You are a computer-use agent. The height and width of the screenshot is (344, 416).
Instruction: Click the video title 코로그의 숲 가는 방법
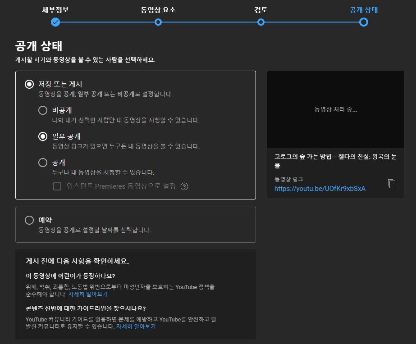pos(335,161)
